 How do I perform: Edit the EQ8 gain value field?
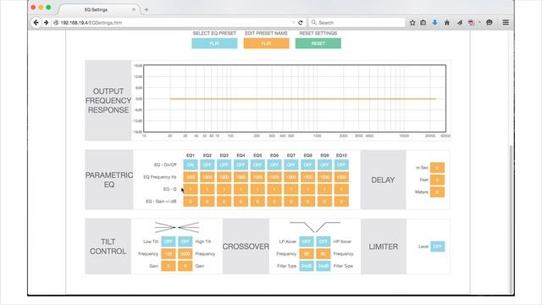[x=307, y=202]
